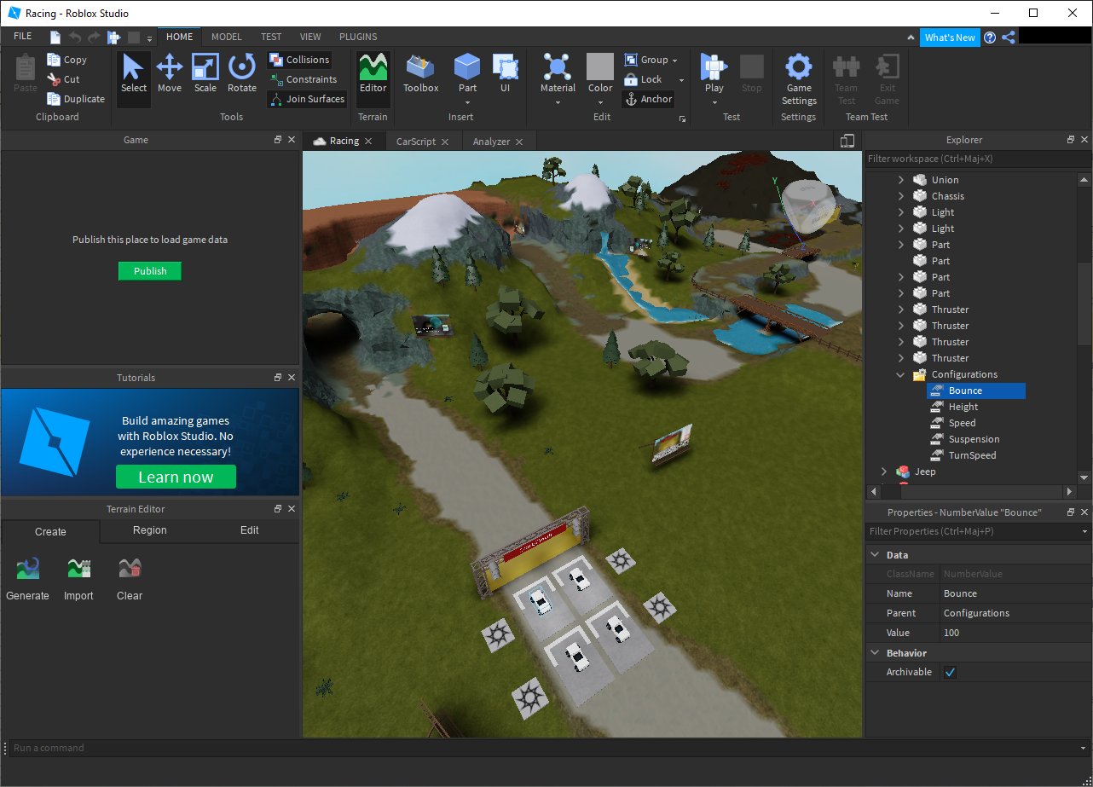Viewport: 1093px width, 787px height.
Task: Expand the Chassis tree item
Action: 901,196
